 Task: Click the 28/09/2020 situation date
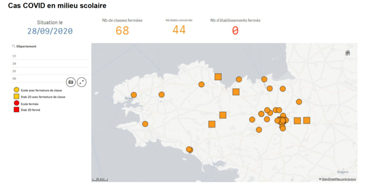coord(50,31)
